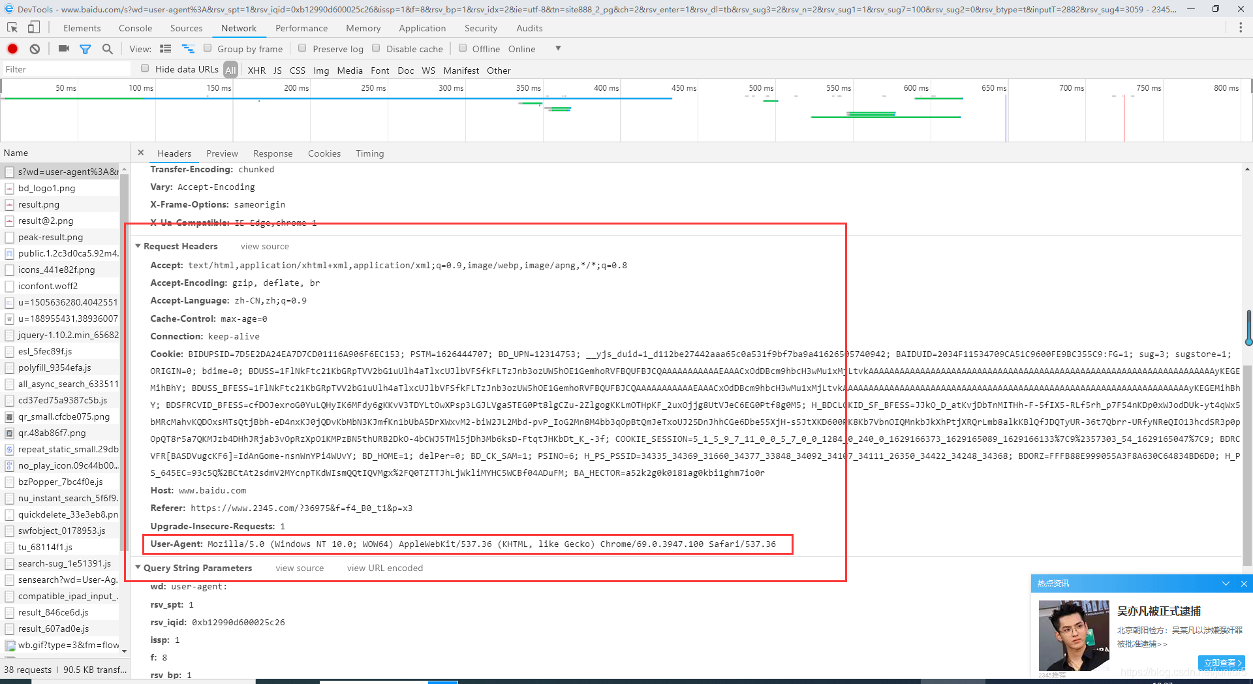
Task: Go to the Application tab
Action: pos(423,28)
